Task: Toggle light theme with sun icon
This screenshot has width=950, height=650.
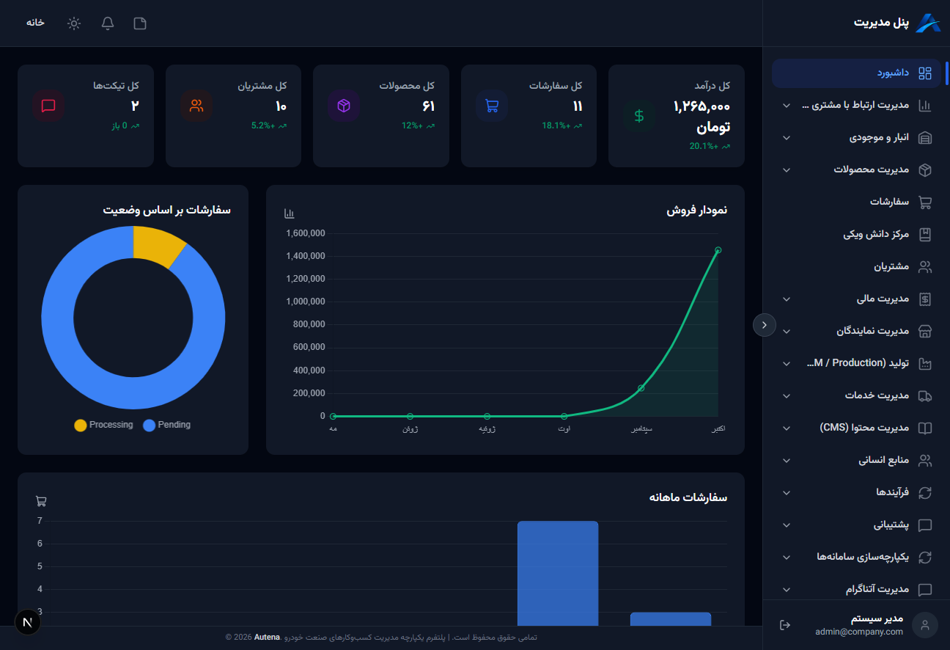Action: pyautogui.click(x=74, y=23)
